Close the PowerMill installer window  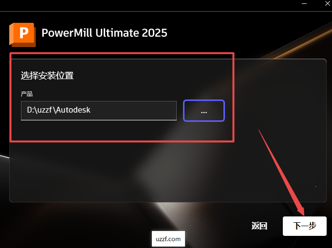pyautogui.click(x=327, y=3)
